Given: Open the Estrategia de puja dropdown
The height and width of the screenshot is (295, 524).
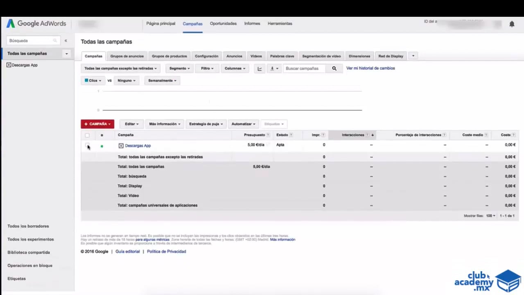Looking at the screenshot, I should pos(206,124).
